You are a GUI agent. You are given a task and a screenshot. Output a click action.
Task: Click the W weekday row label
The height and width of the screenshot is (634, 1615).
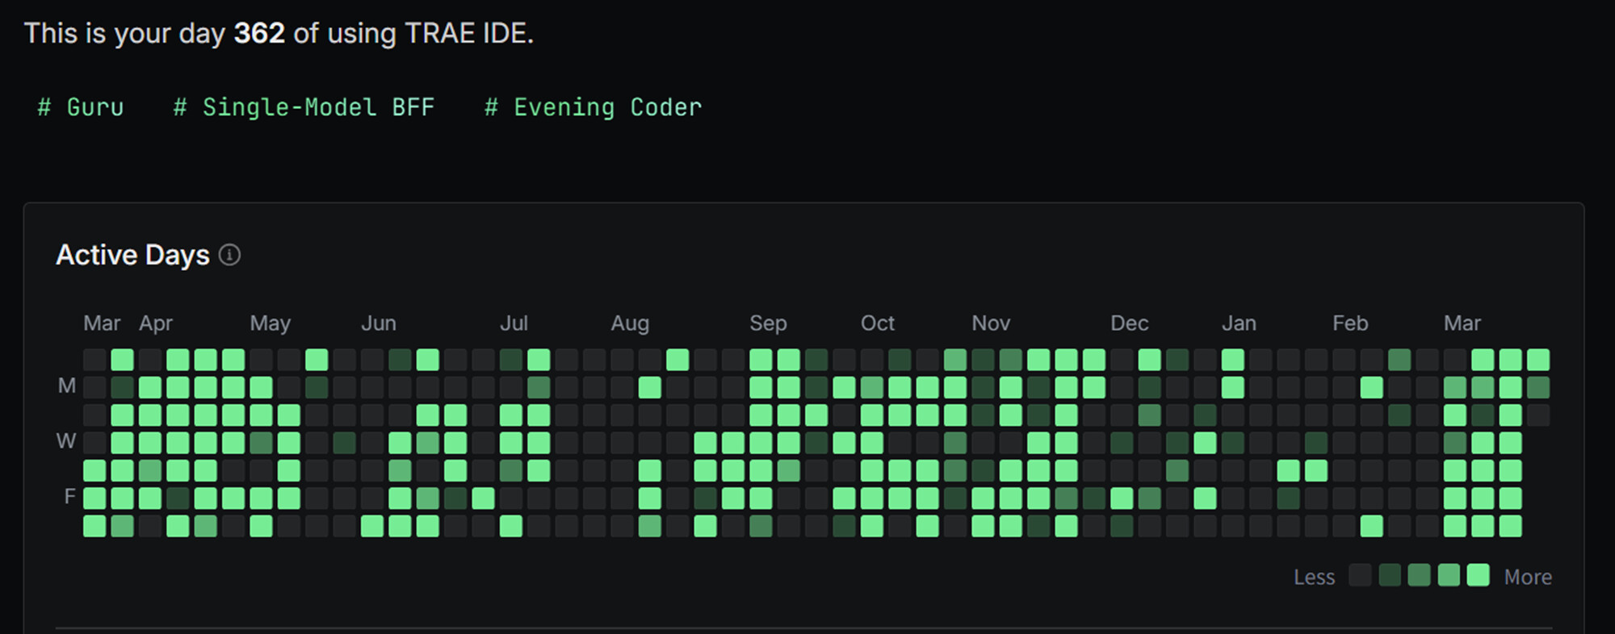tap(66, 441)
